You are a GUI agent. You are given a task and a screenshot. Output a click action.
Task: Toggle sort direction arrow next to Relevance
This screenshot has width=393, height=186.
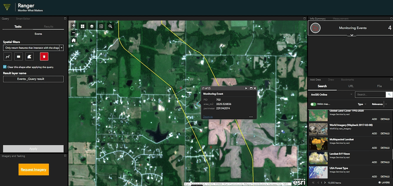point(386,104)
